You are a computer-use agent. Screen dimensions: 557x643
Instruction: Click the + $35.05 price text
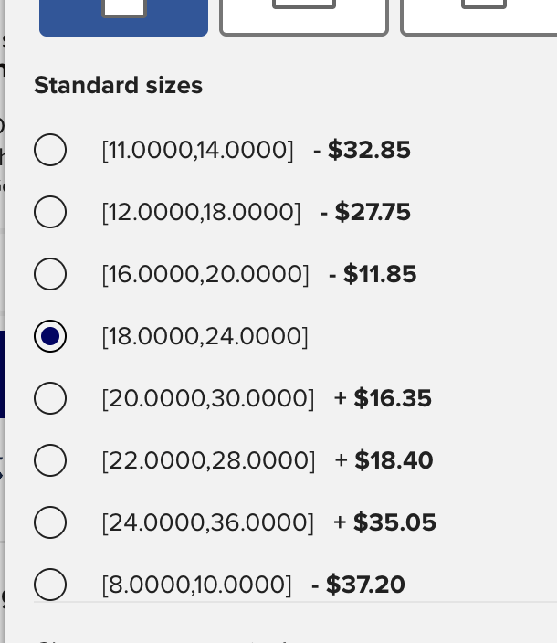[384, 522]
